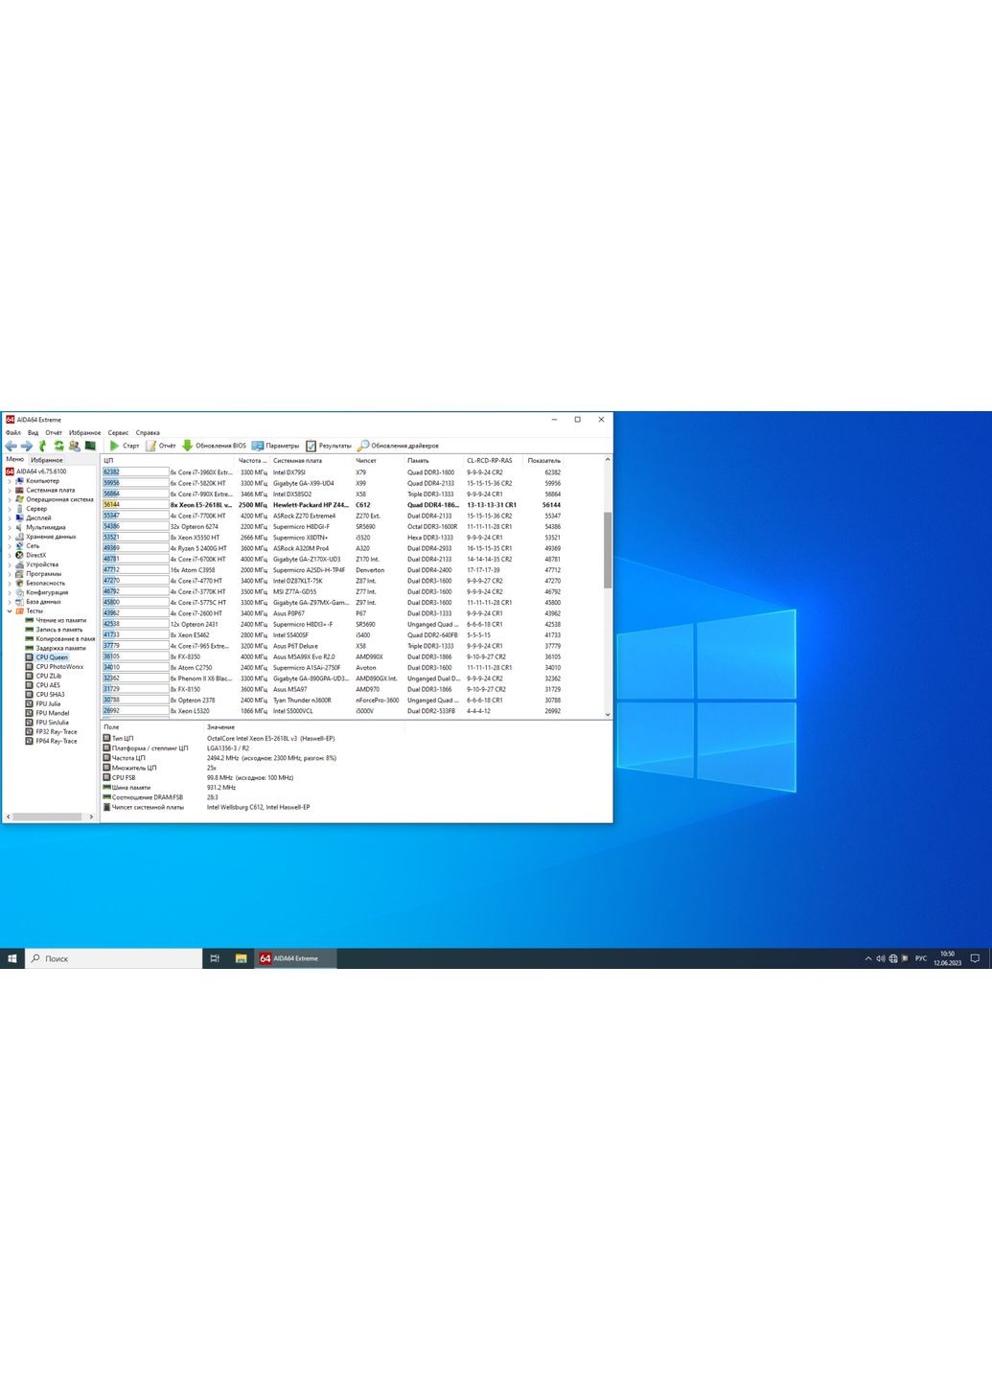
Task: Click the green BIOS updates download arrow
Action: pyautogui.click(x=188, y=446)
